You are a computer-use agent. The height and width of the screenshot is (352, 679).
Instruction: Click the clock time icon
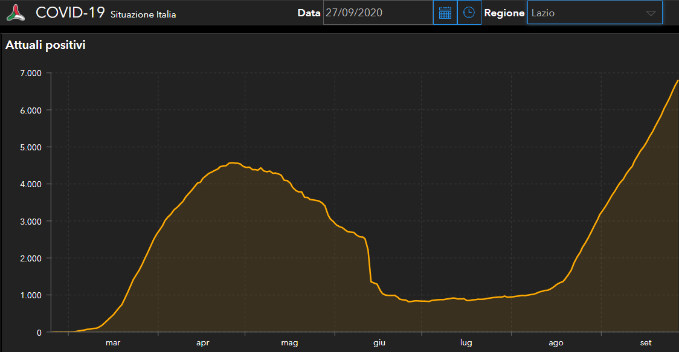coord(469,13)
